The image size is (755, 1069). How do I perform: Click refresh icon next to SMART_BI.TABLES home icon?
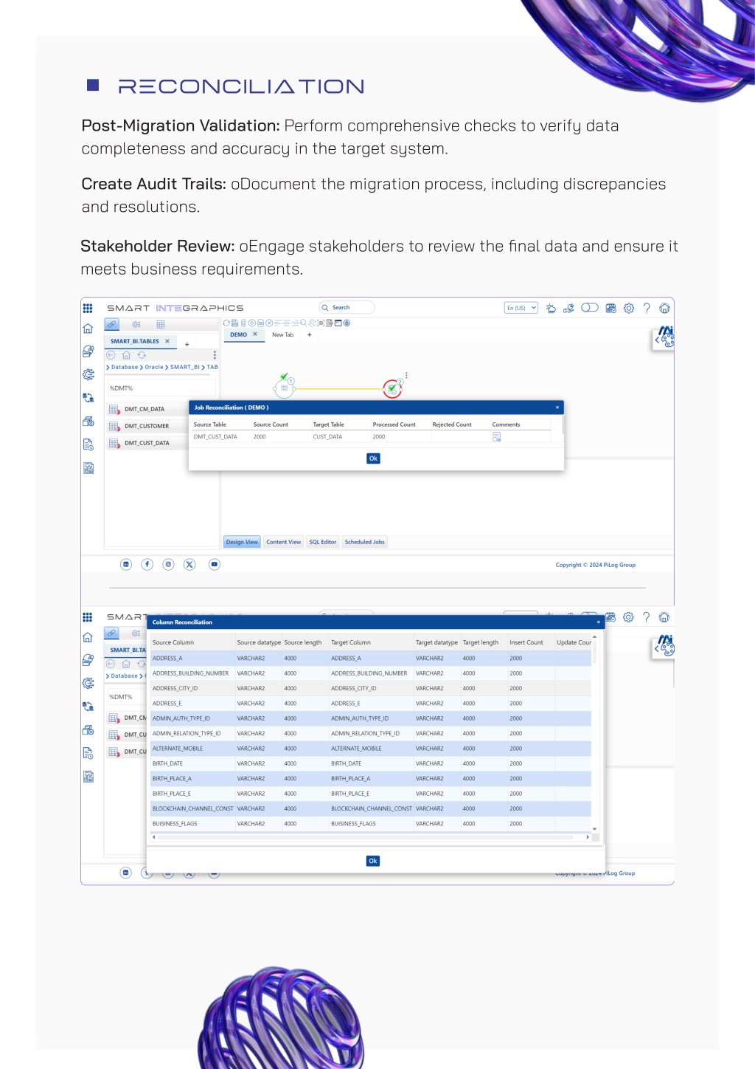pos(142,355)
